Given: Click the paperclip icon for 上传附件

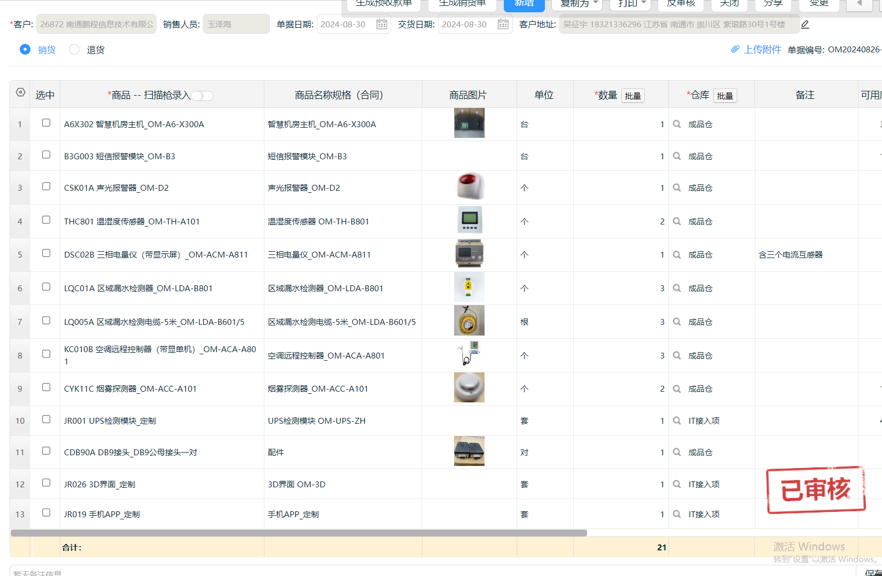Looking at the screenshot, I should click(x=736, y=49).
